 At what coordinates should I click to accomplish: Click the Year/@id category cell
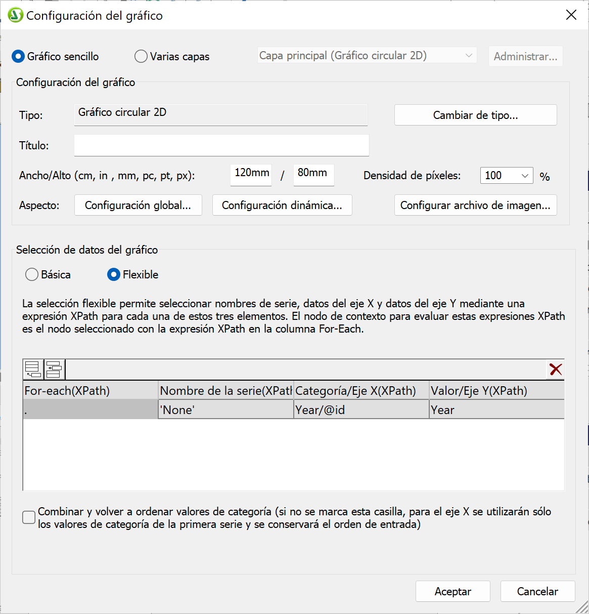click(361, 410)
